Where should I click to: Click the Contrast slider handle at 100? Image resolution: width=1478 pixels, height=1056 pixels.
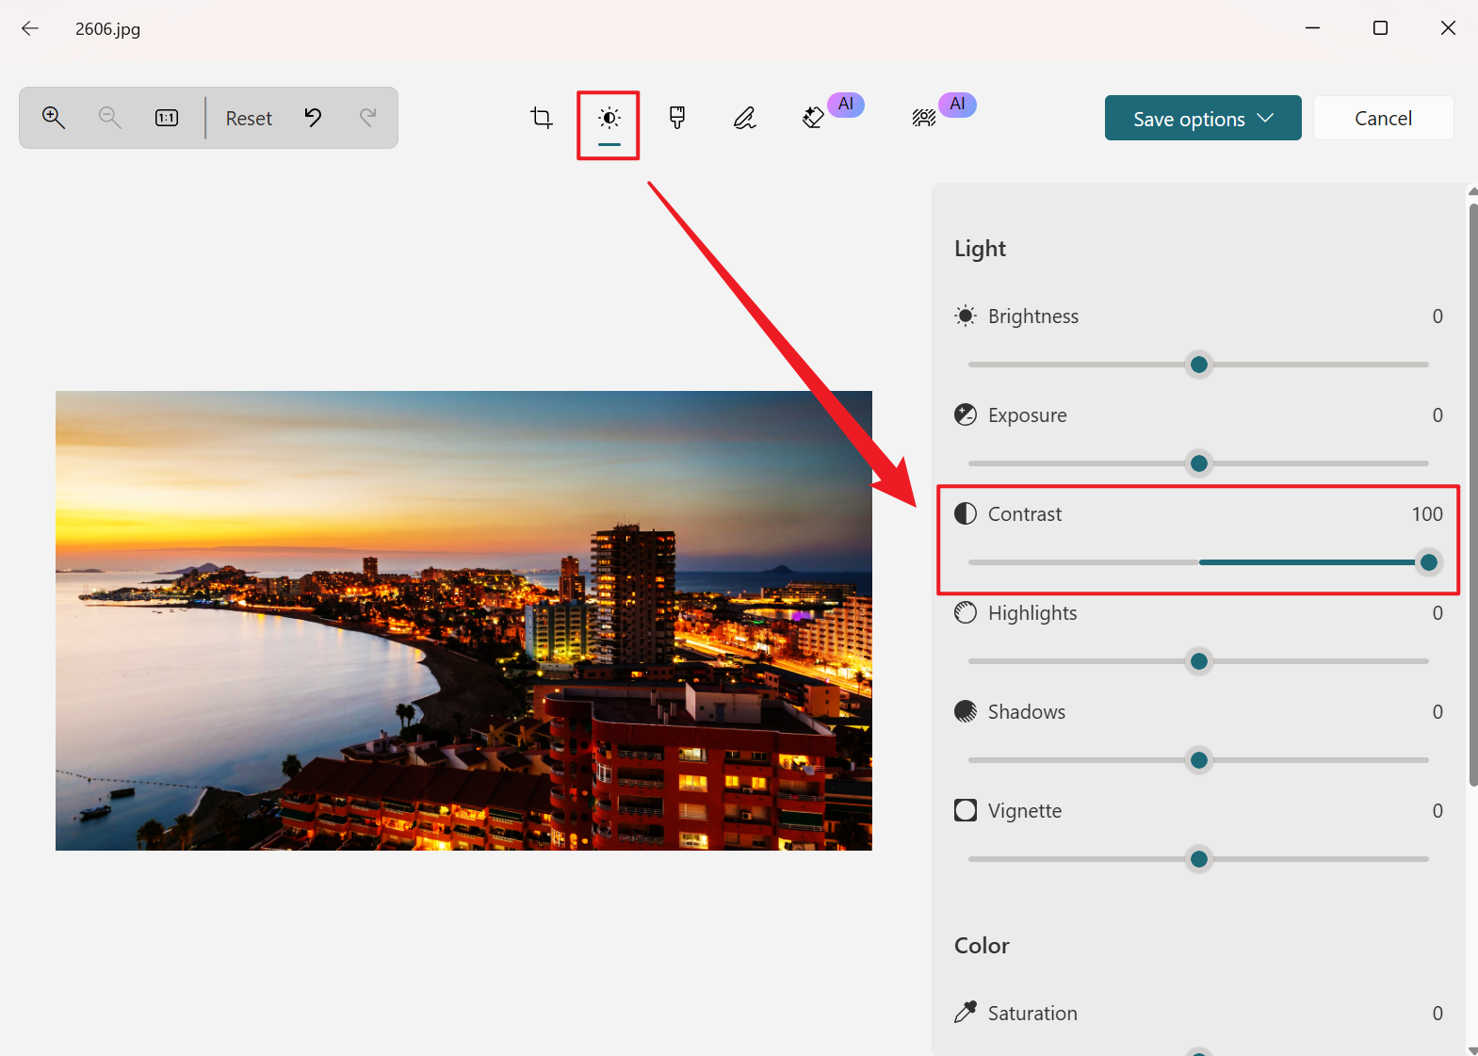pyautogui.click(x=1428, y=562)
